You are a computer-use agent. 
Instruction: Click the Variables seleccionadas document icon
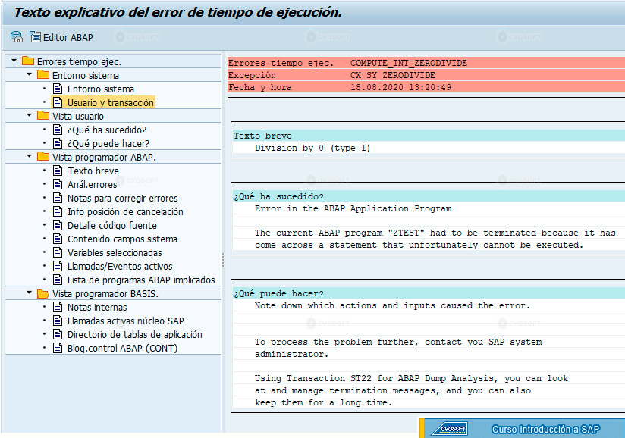(58, 252)
